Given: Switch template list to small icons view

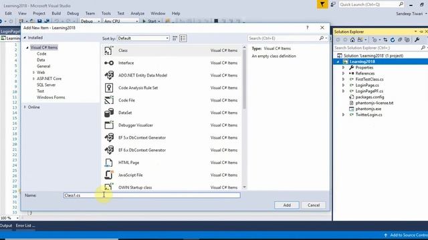Looking at the screenshot, I should (175, 39).
